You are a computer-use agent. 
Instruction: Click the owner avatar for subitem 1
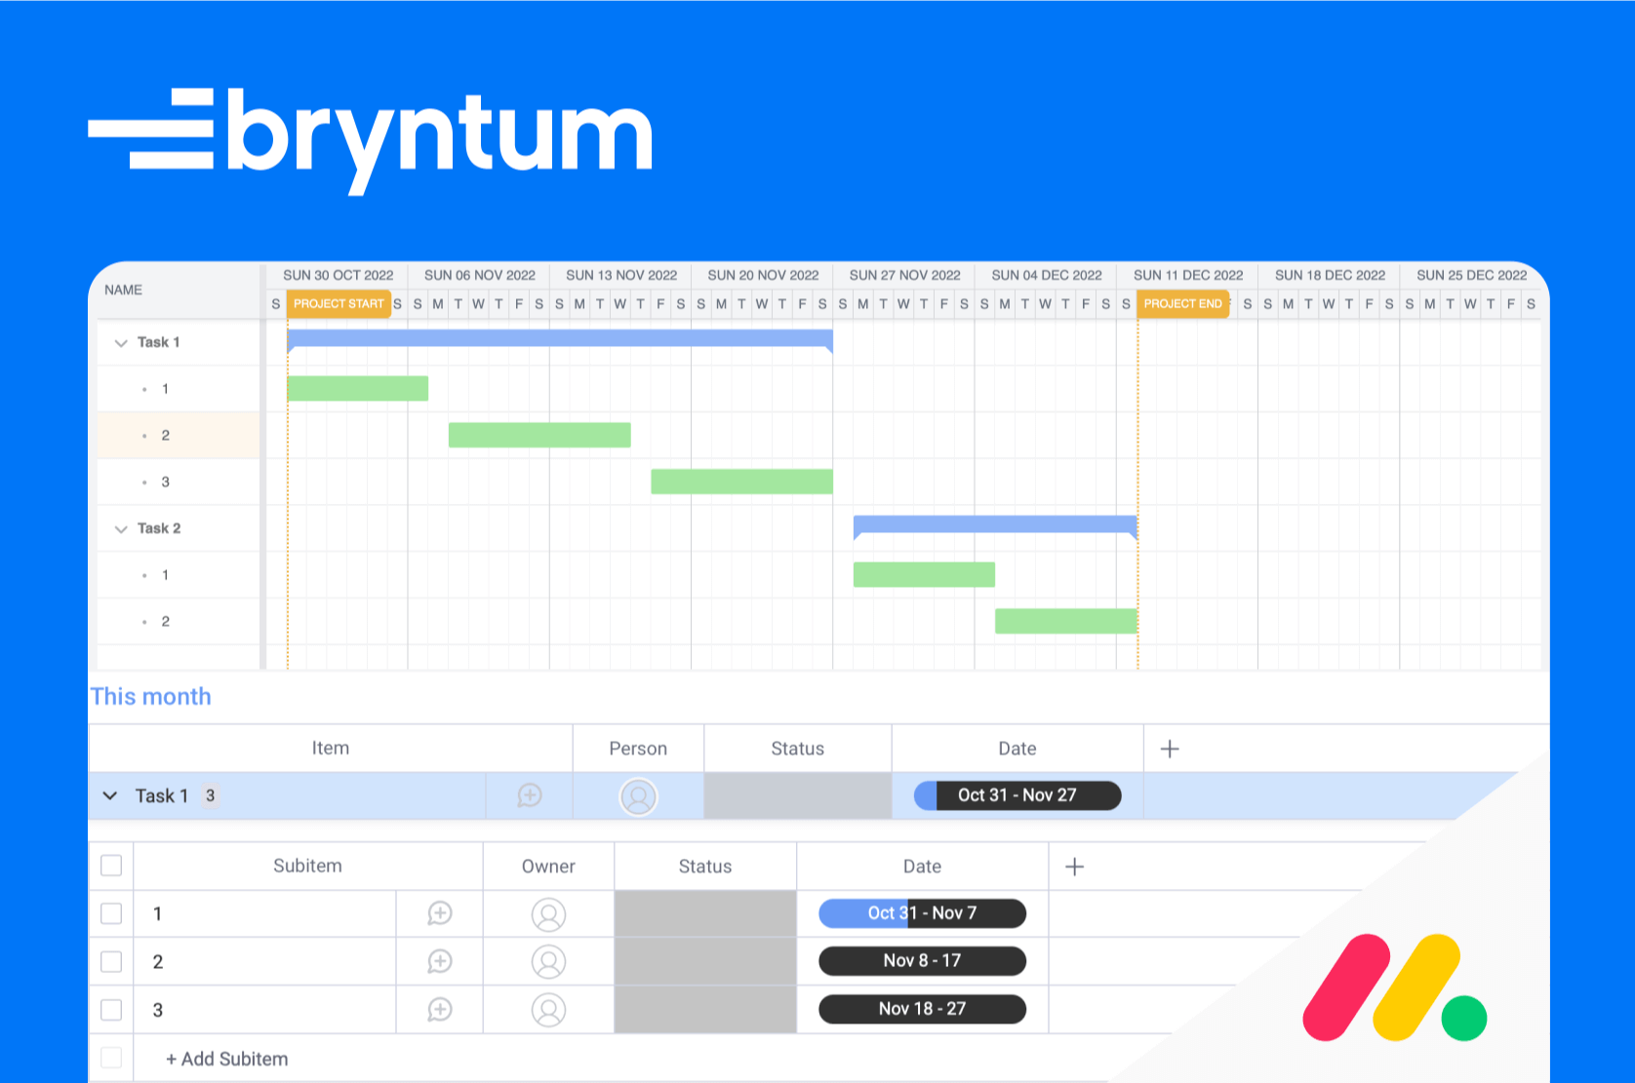point(548,914)
